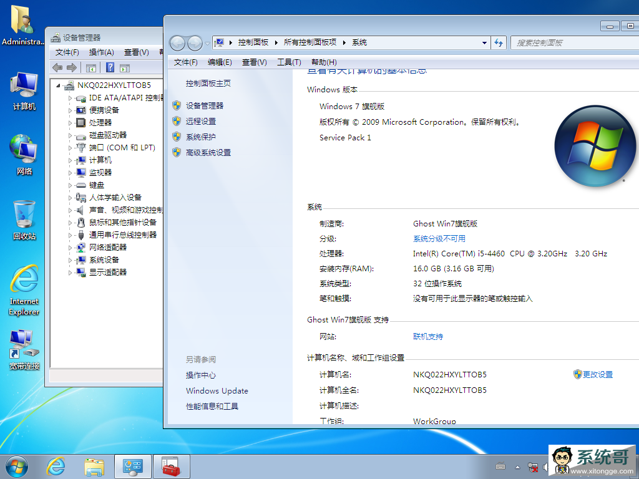639x479 pixels.
Task: Expand the 网络适配器 node
Action: click(70, 248)
